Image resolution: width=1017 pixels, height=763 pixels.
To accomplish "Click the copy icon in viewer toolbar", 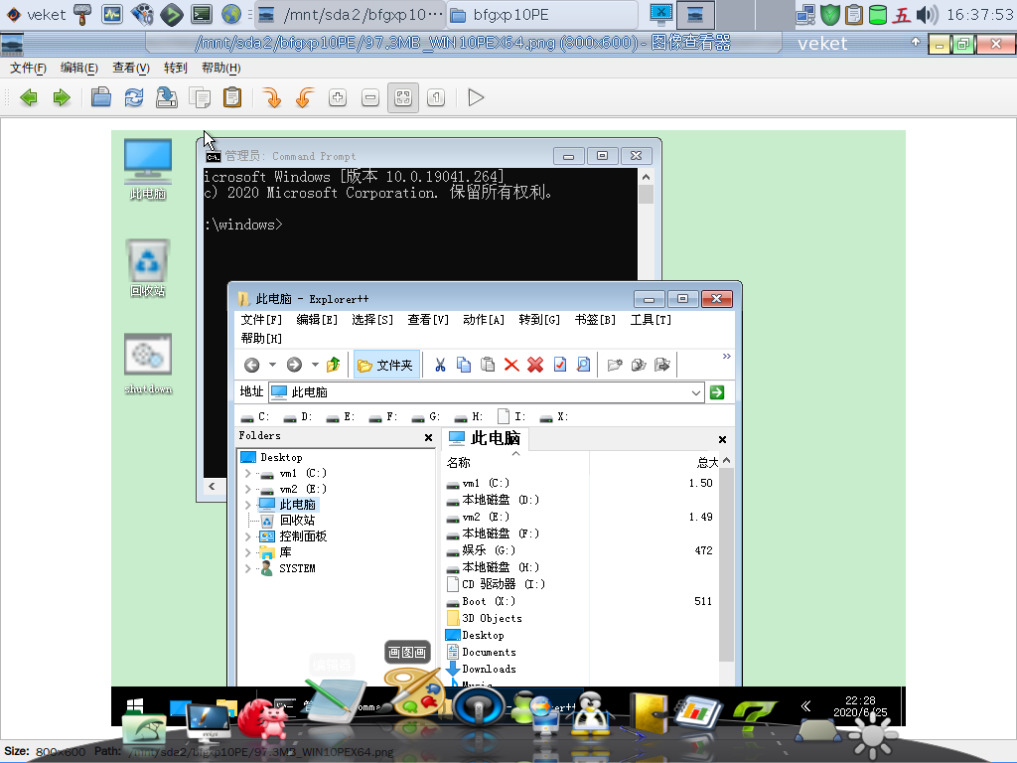I will pos(200,98).
